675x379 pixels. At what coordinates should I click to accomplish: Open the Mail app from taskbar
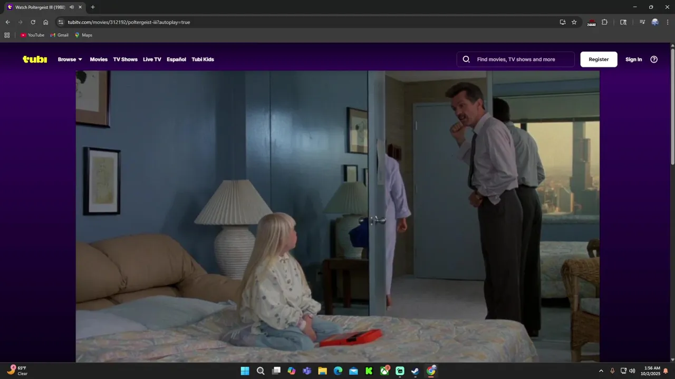point(353,371)
